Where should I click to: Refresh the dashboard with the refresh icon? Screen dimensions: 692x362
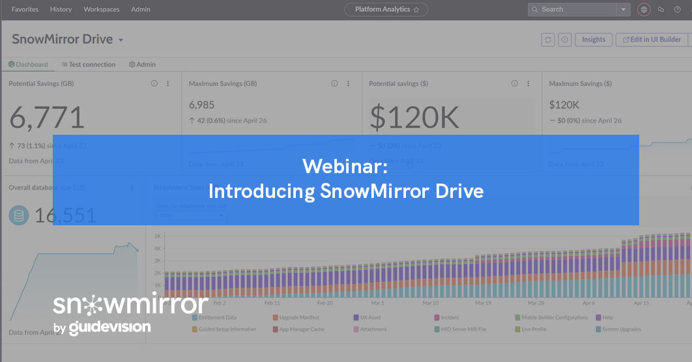tap(548, 40)
